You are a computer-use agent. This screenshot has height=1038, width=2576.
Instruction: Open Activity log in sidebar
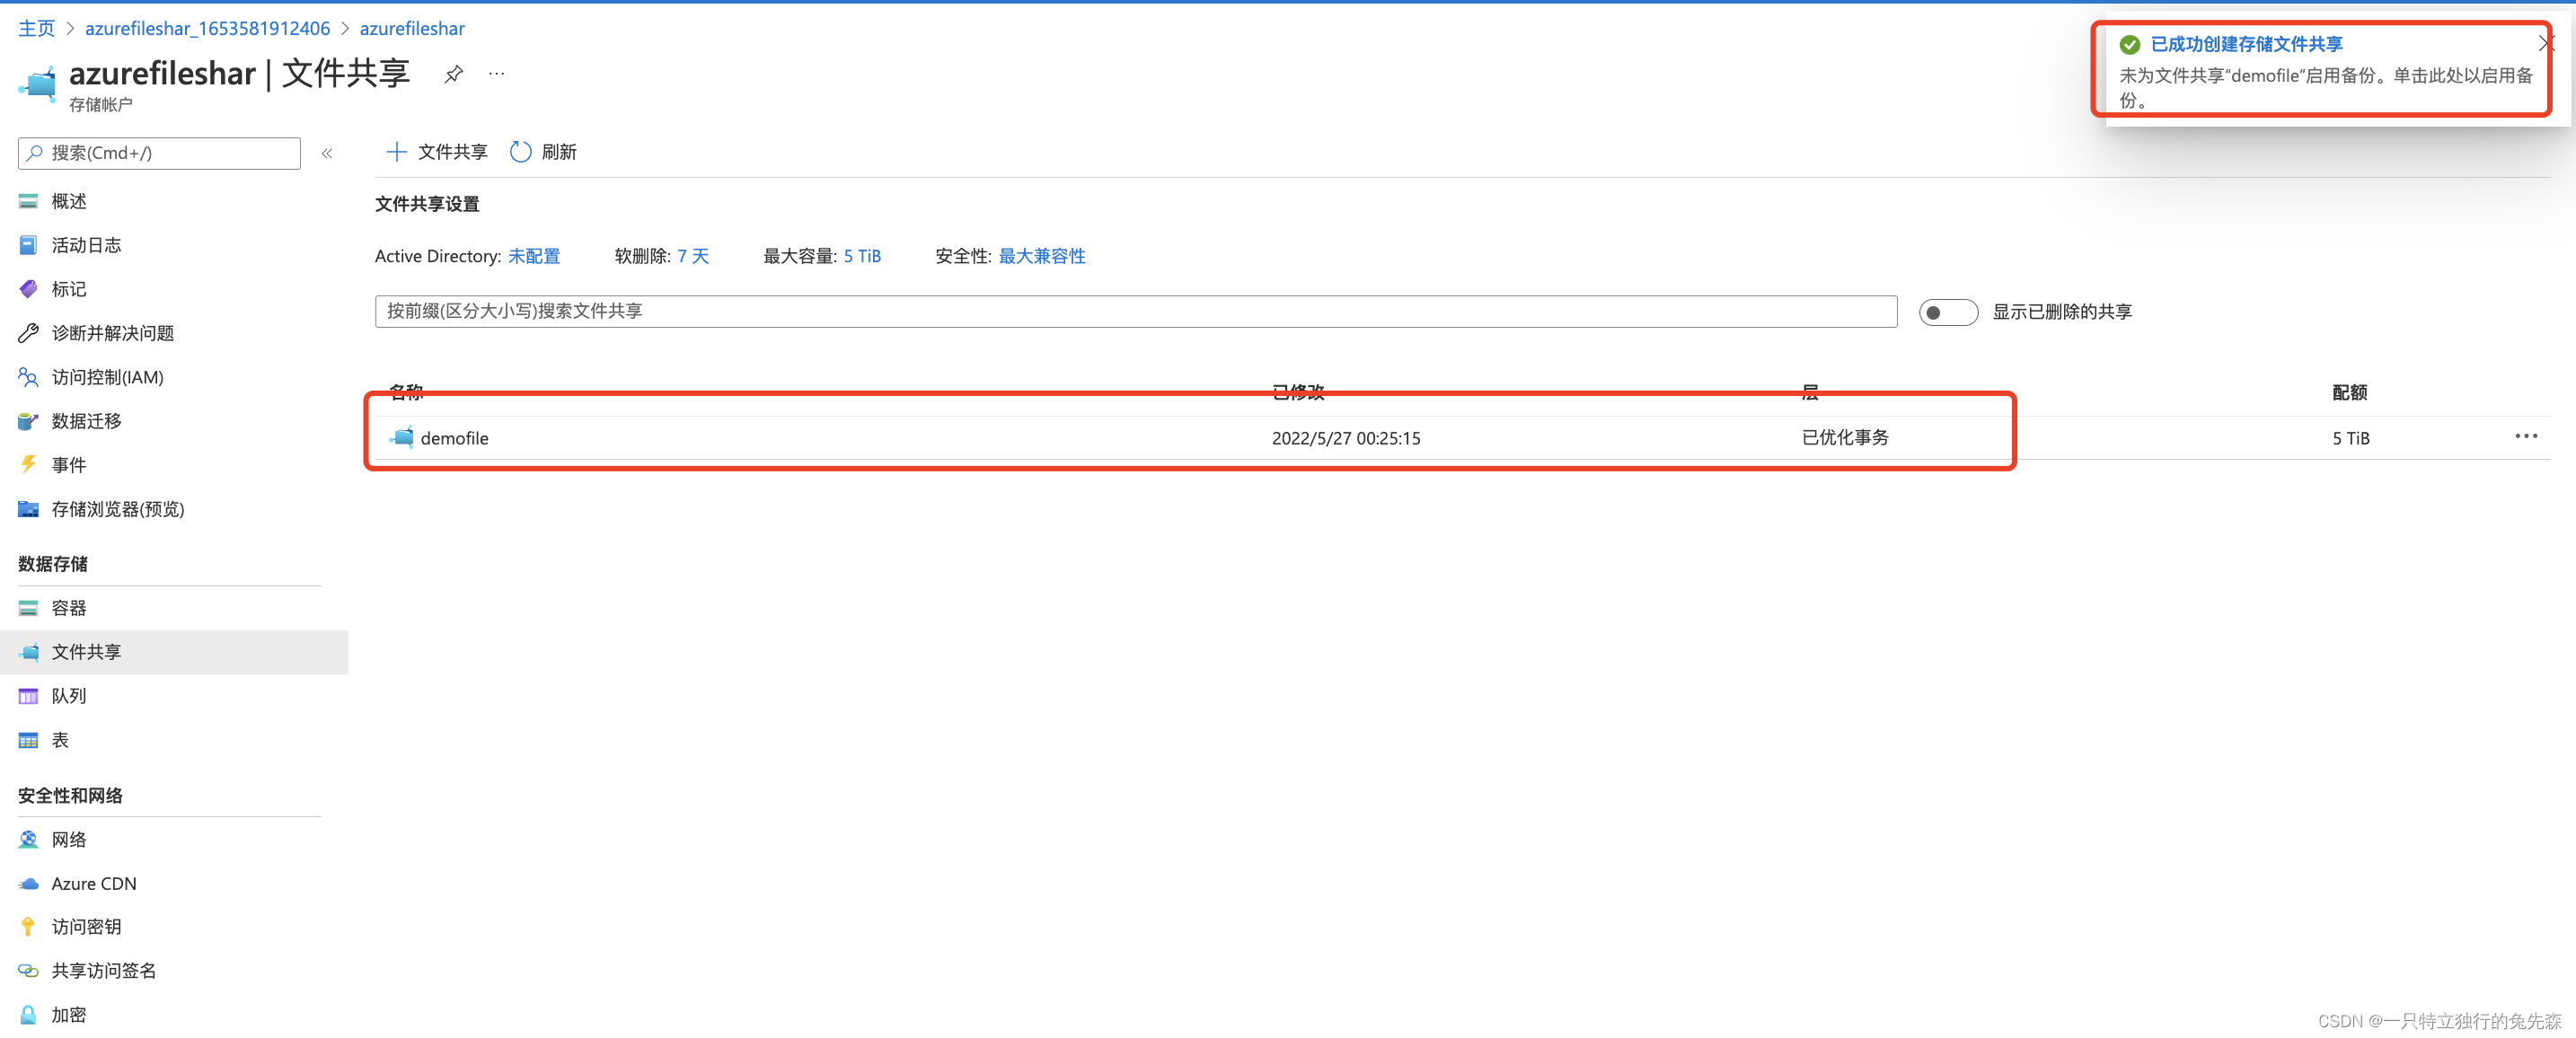click(x=86, y=245)
